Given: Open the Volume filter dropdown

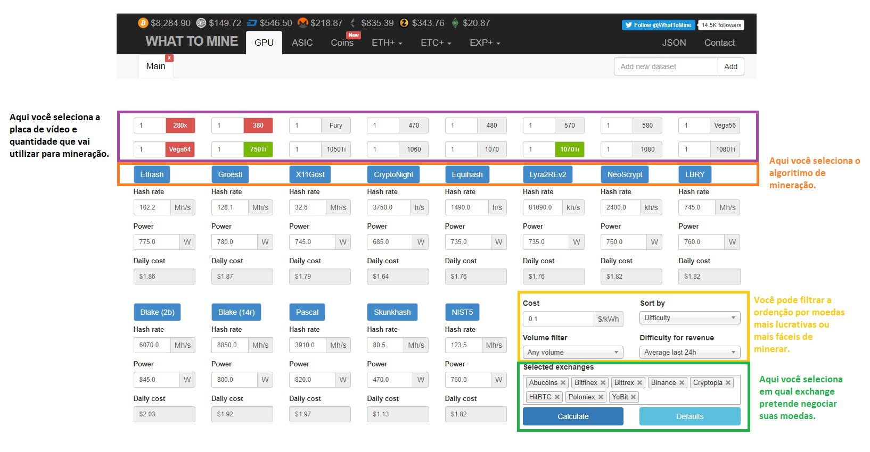Looking at the screenshot, I should (573, 353).
